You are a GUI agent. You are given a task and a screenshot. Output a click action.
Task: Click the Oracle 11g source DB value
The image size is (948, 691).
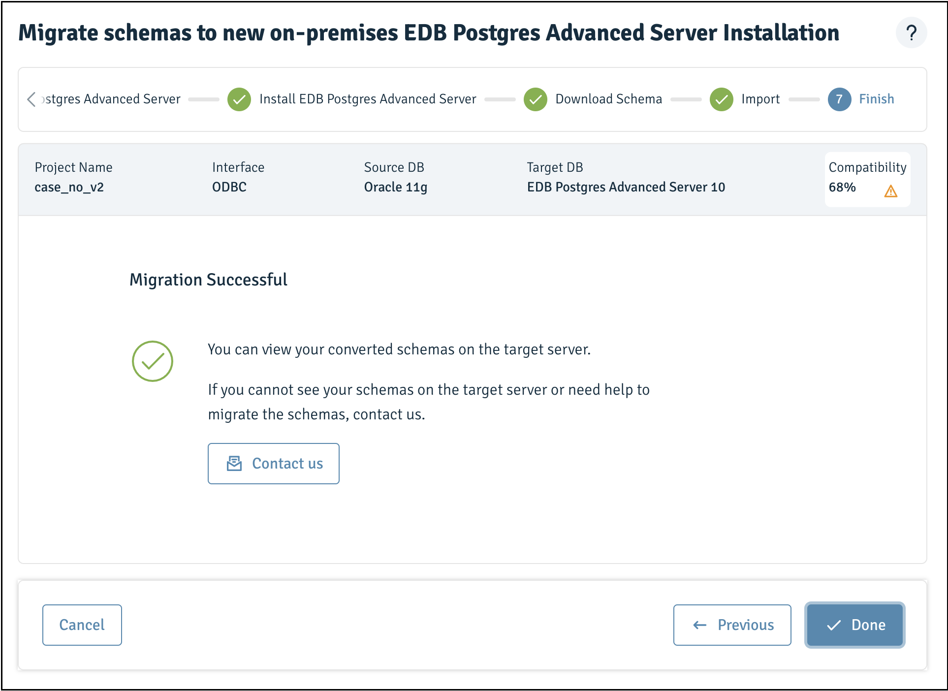[396, 188]
